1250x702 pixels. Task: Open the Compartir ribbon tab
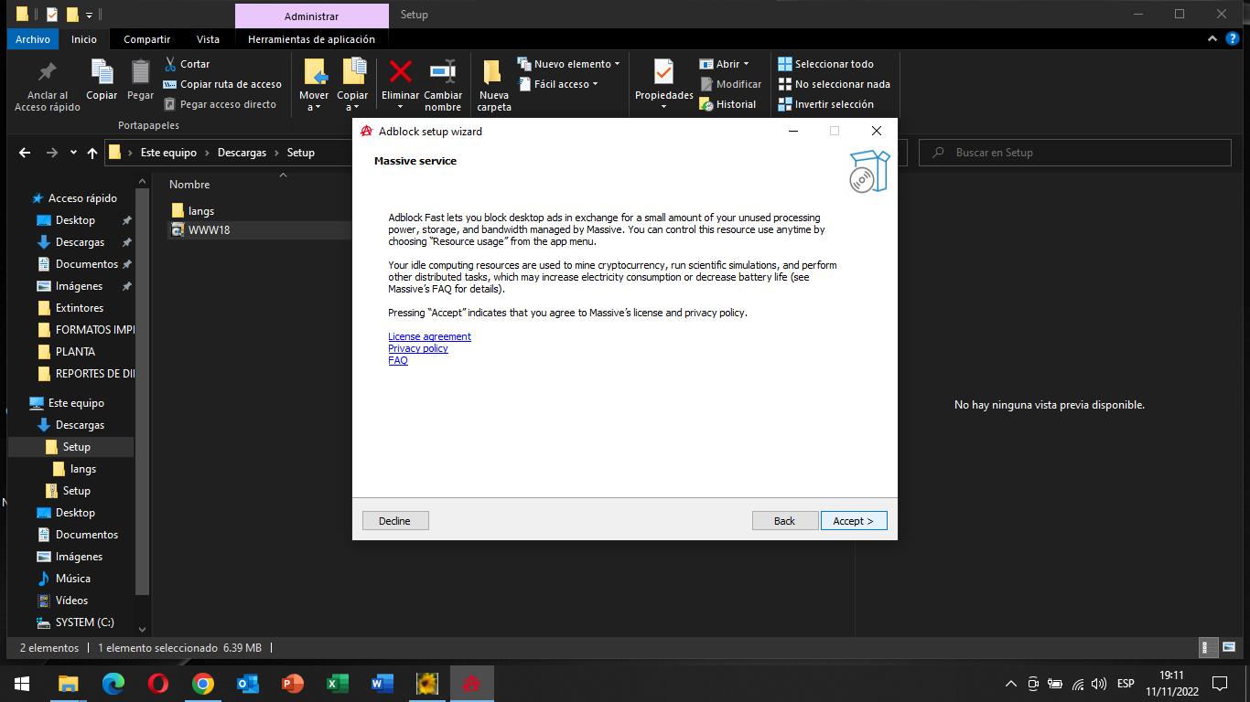[x=146, y=39]
